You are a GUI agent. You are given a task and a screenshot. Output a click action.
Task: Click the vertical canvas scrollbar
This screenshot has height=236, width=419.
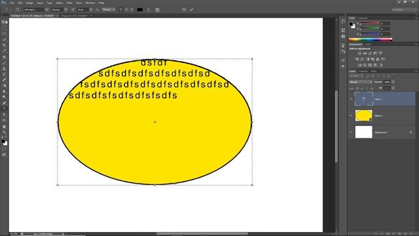(x=337, y=127)
